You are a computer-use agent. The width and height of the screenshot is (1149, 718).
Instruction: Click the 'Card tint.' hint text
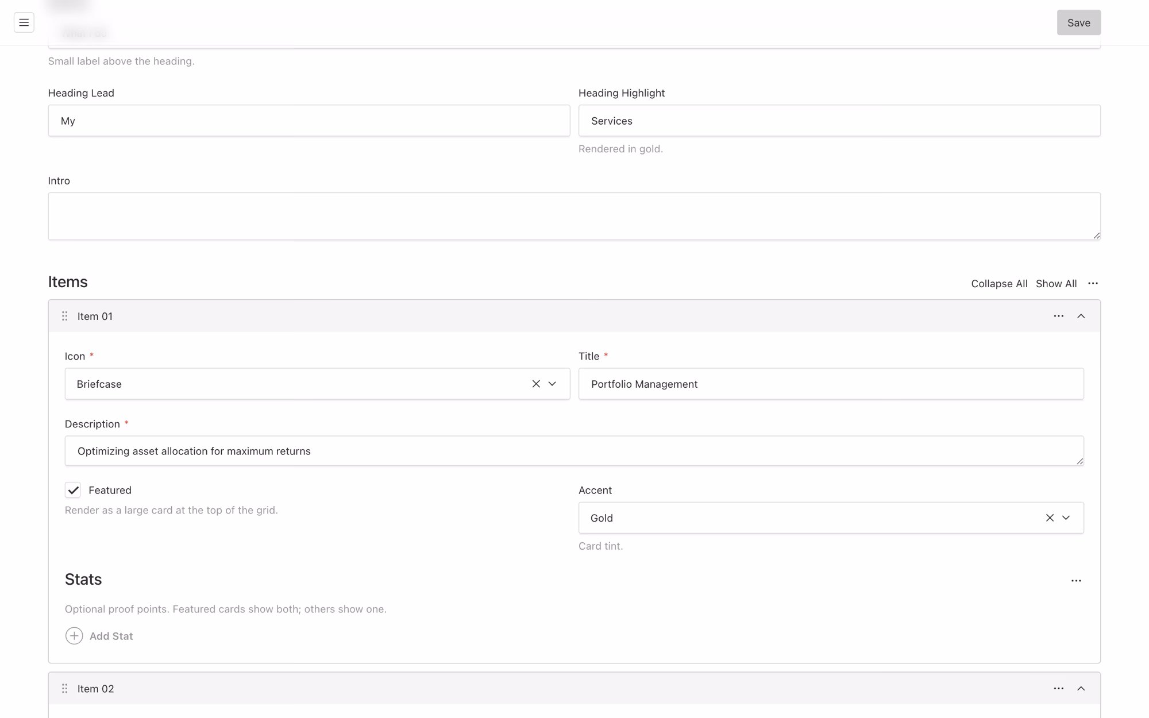coord(600,546)
